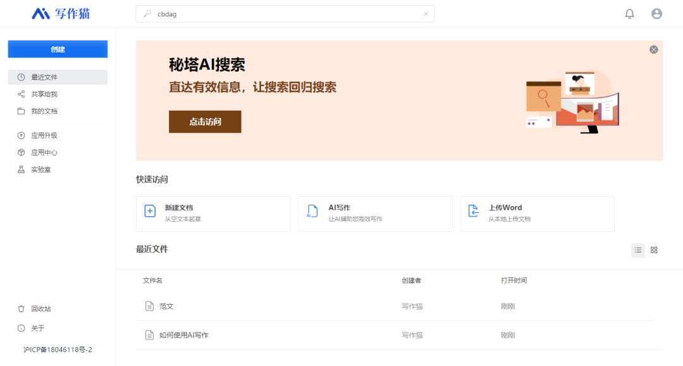Click the AI写作 document icon

pos(312,211)
